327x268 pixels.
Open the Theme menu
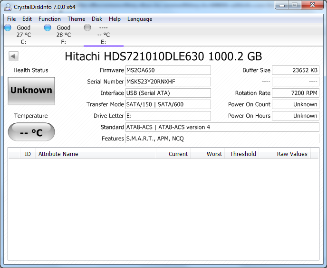point(77,19)
